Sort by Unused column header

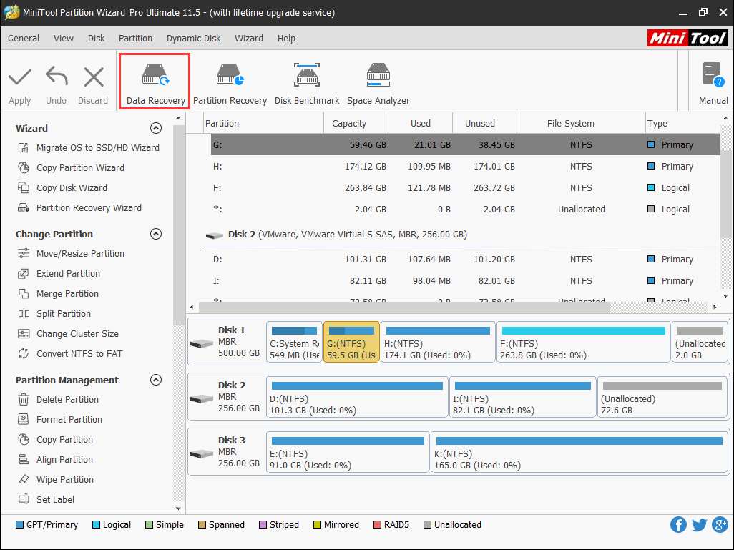tap(484, 124)
